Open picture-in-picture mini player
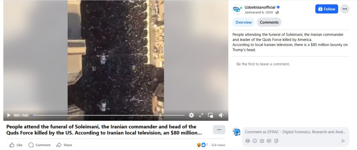Screen dimensions: 357x150 pyautogui.click(x=211, y=115)
